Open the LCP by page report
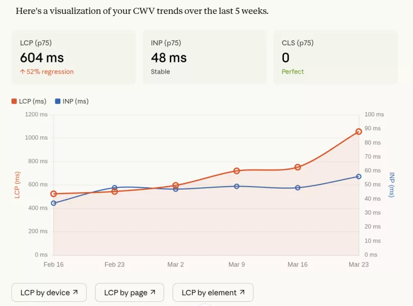Screen dimensions: 413x306 [129, 292]
